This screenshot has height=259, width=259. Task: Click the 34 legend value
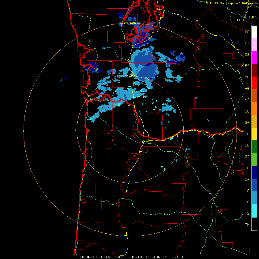(x=247, y=123)
